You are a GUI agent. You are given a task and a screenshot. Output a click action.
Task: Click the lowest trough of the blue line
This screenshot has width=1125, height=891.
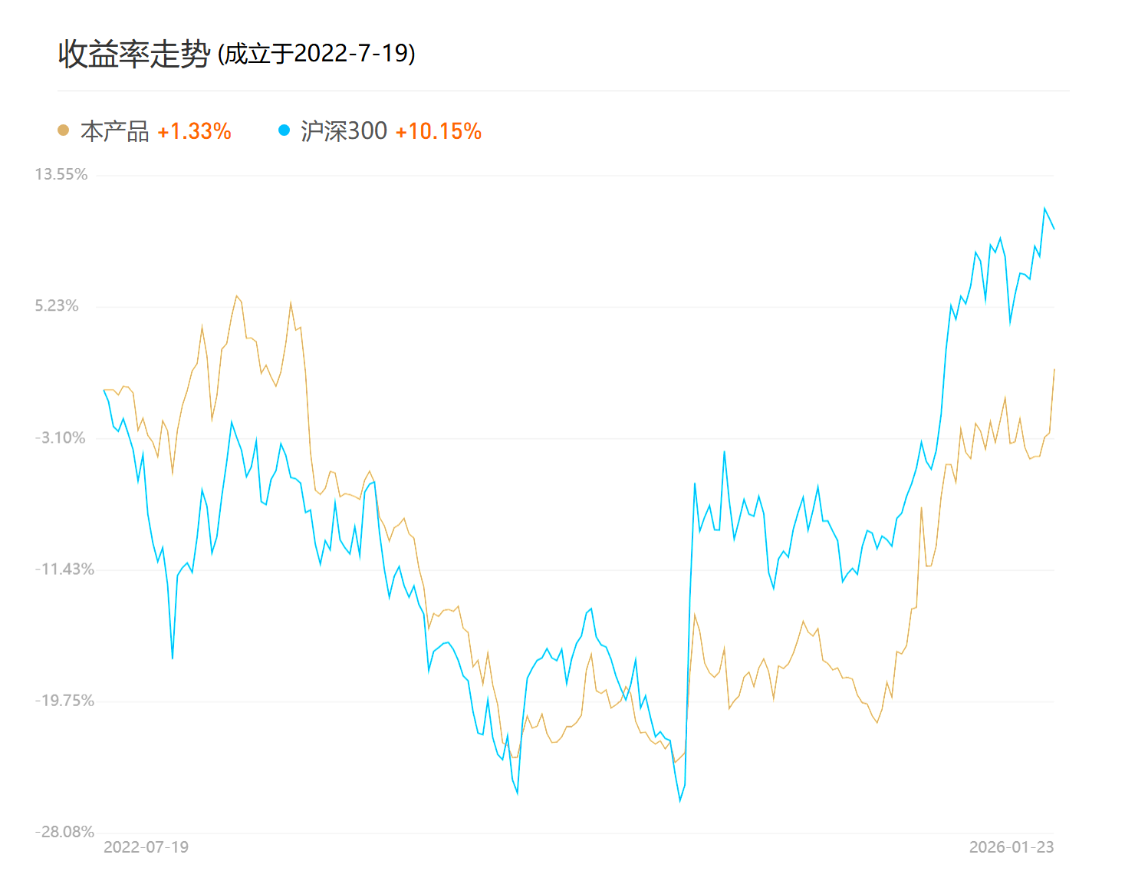679,801
